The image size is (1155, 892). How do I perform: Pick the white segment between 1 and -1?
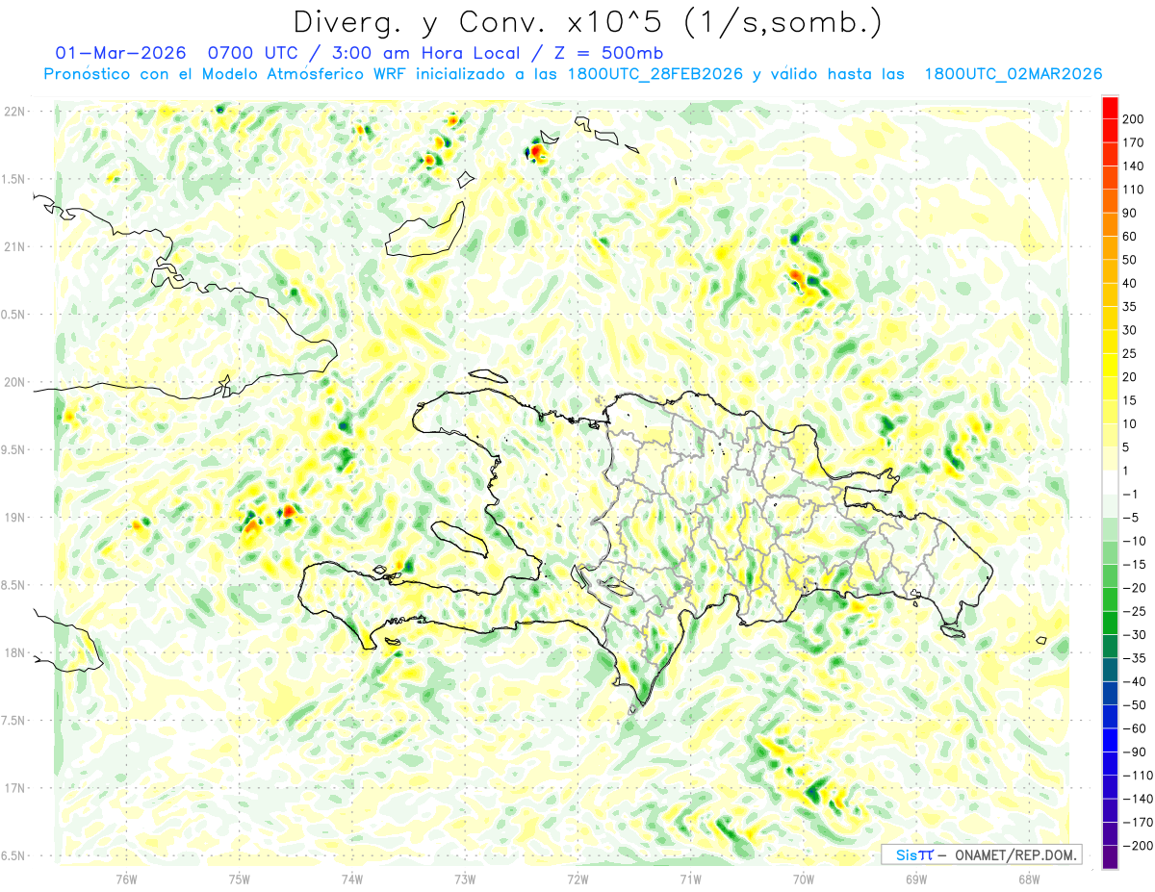1110,482
